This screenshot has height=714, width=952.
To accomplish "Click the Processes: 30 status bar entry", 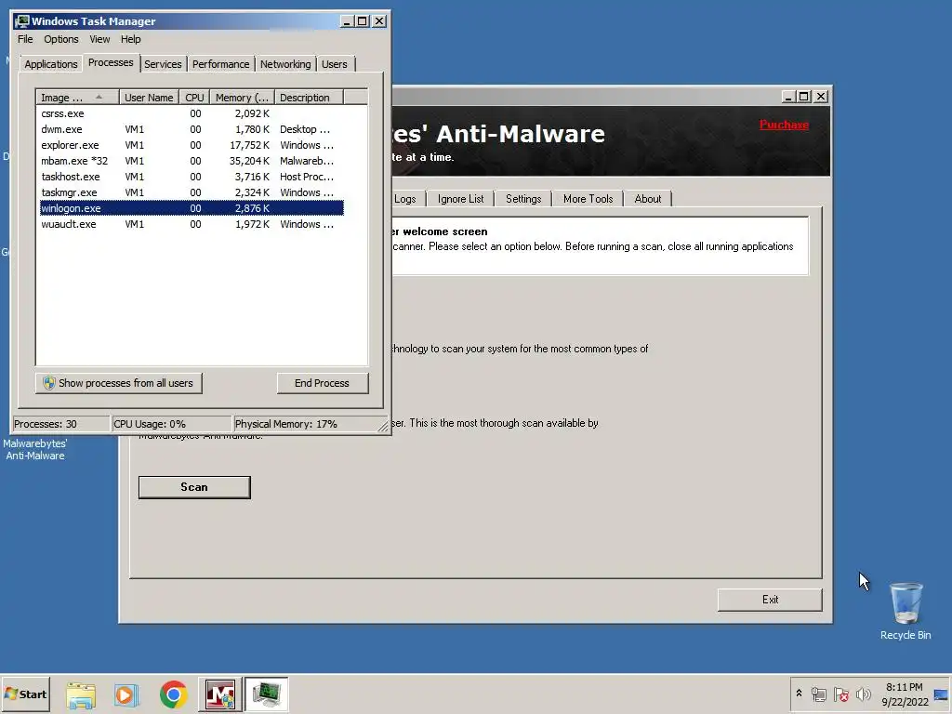I will pyautogui.click(x=60, y=424).
